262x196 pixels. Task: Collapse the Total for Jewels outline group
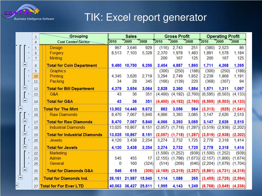(x=25, y=146)
